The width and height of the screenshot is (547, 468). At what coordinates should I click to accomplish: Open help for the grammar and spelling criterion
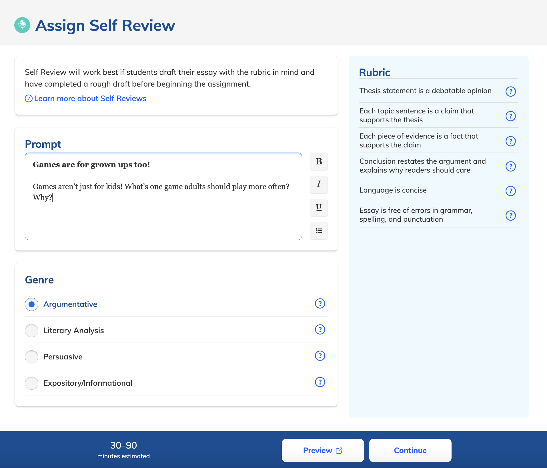[511, 215]
